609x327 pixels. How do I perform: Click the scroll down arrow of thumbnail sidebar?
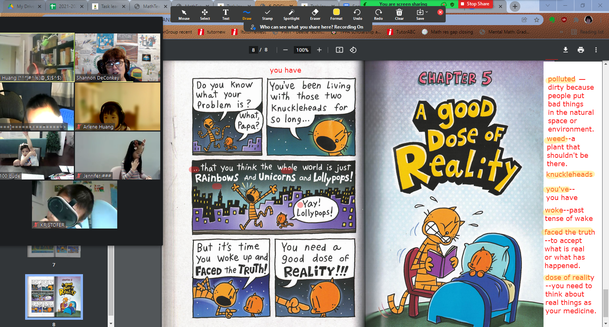(111, 324)
